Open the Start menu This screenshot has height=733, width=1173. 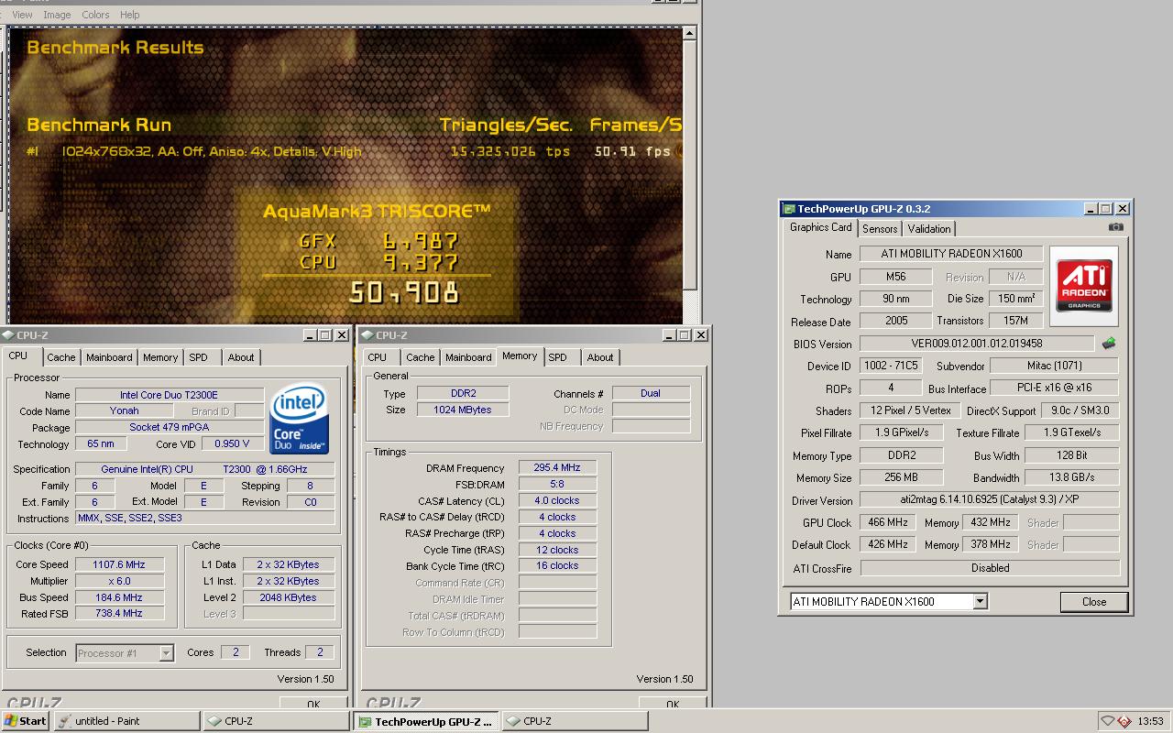click(25, 721)
